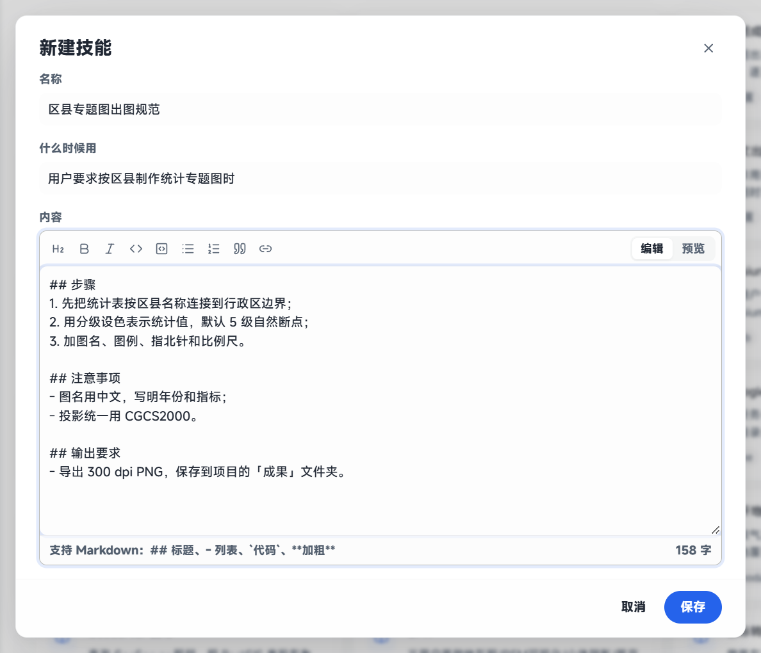761x653 pixels.
Task: Click the 新建技能 dialog title
Action: coord(75,47)
